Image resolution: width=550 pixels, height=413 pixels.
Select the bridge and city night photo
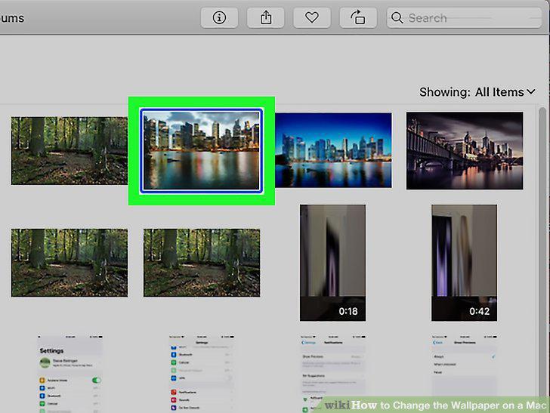(x=465, y=151)
